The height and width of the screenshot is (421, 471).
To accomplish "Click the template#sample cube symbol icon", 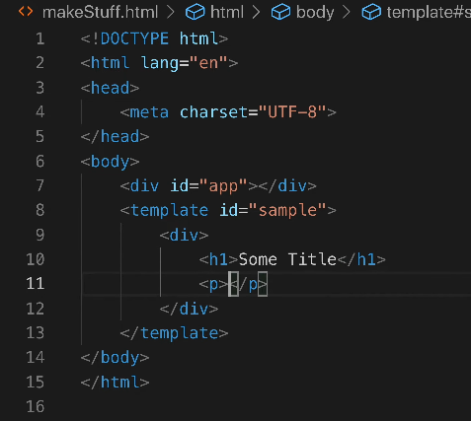I will [x=371, y=12].
